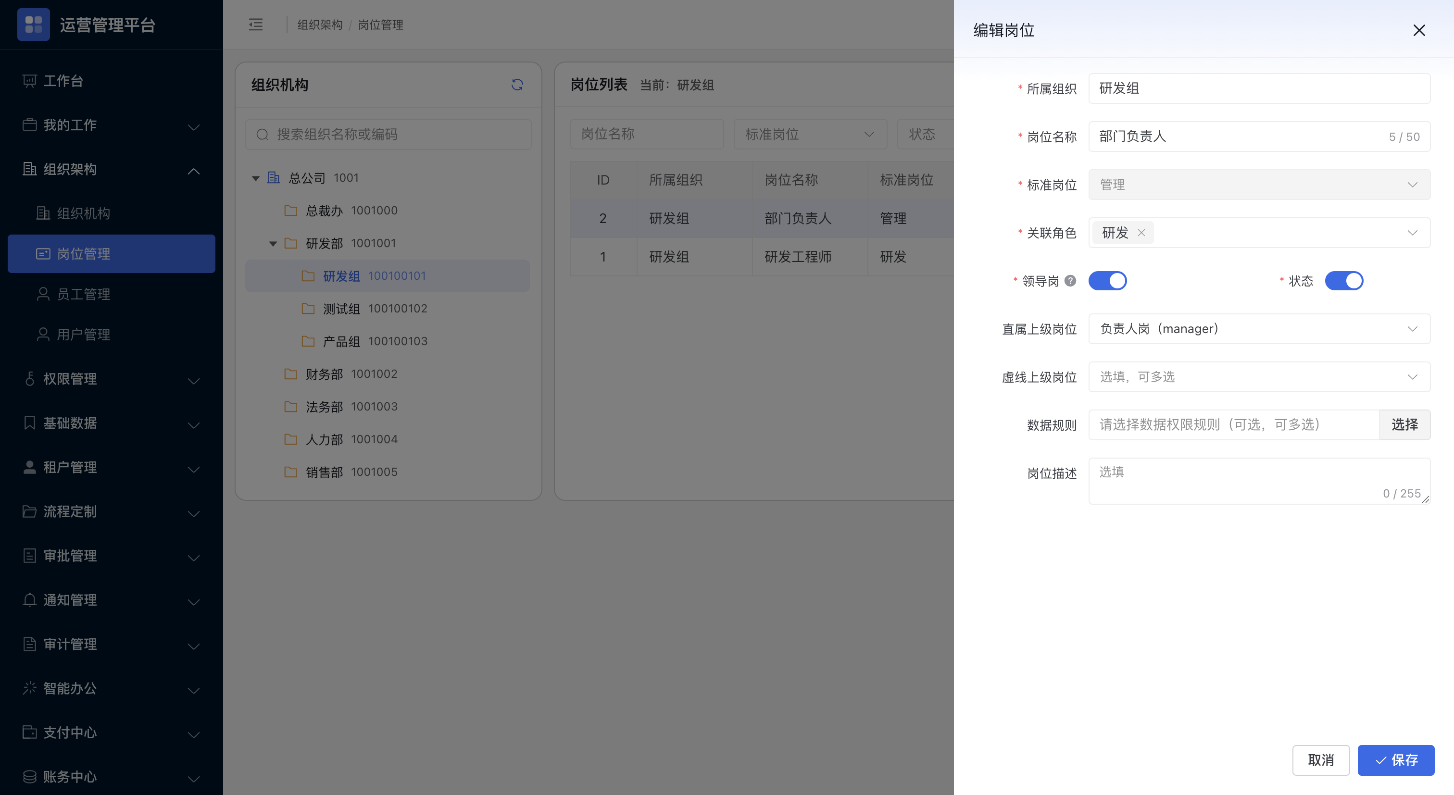Select the 岗位管理 menu item
This screenshot has height=795, width=1454.
[x=111, y=254]
